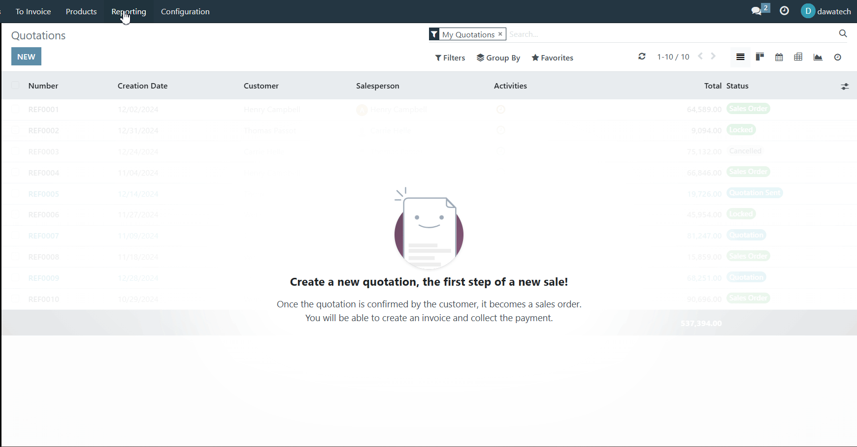Click the 1-10 / 10 pager counter
This screenshot has width=857, height=447.
673,57
